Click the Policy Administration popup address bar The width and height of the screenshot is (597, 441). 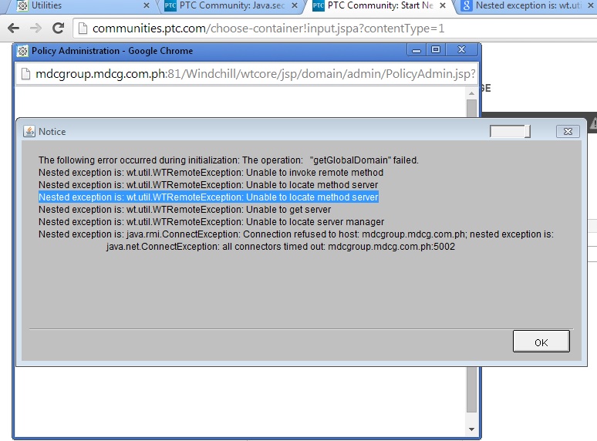pos(246,74)
